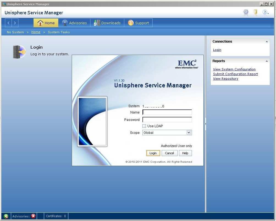
Task: Click the Home breadcrumb link
Action: 36,32
